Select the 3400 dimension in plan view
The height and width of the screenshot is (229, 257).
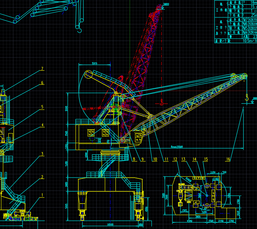(x=198, y=217)
